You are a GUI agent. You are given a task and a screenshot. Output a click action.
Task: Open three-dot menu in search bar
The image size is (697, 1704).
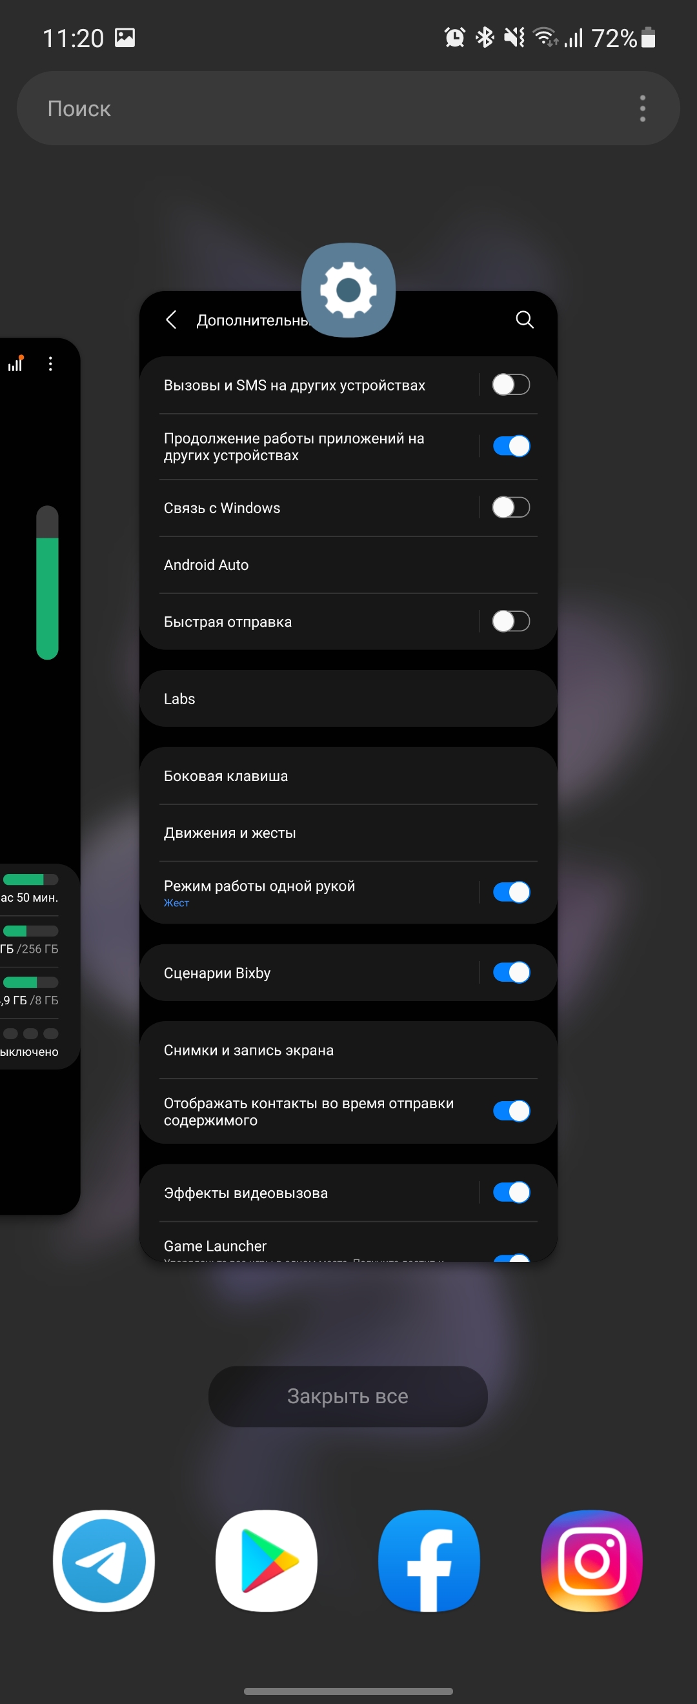[642, 108]
